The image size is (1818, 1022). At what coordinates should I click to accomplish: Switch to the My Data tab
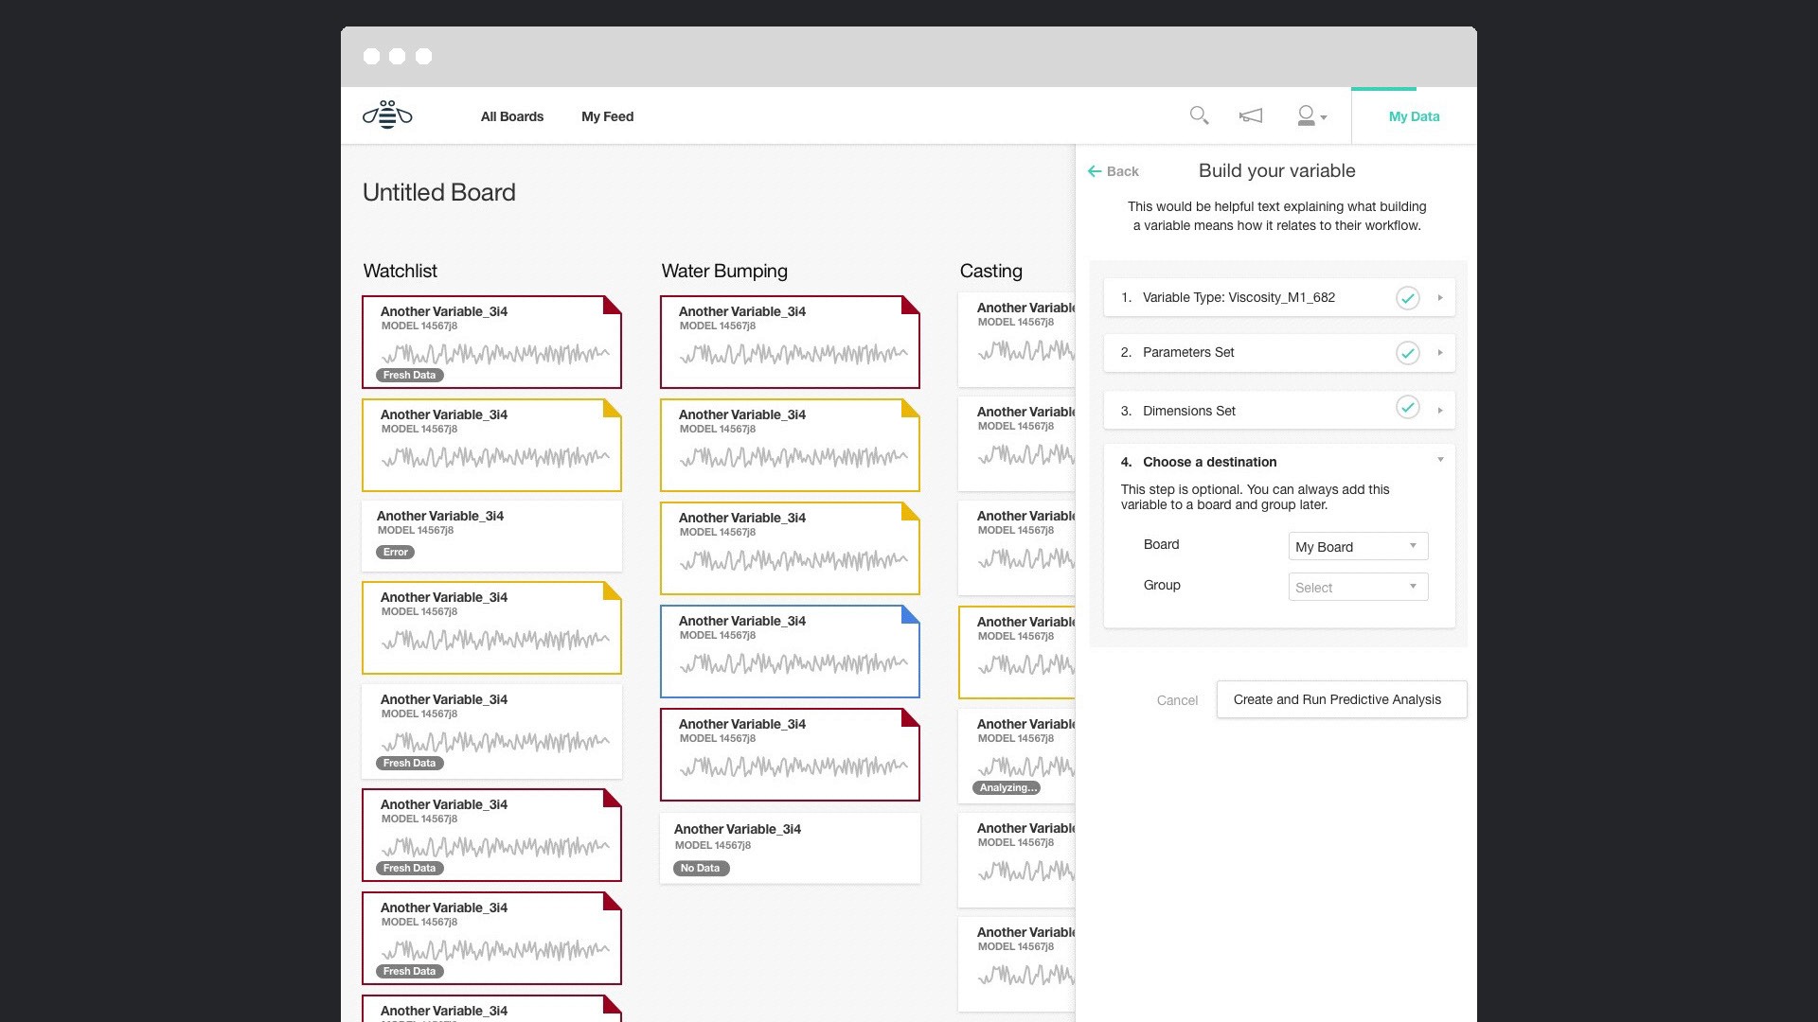point(1414,116)
